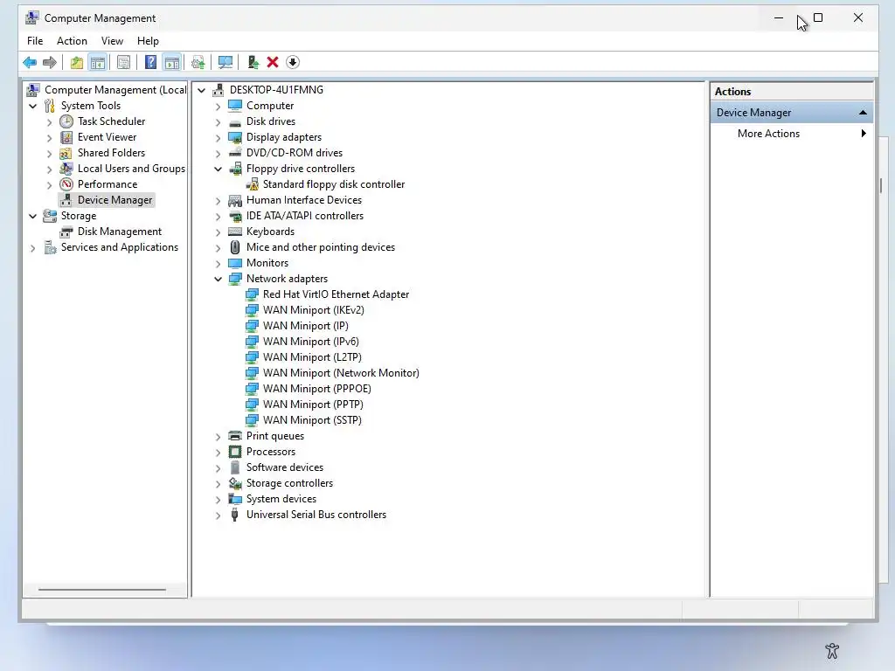Click the Task Scheduler clock icon
The width and height of the screenshot is (895, 671).
[x=66, y=121]
